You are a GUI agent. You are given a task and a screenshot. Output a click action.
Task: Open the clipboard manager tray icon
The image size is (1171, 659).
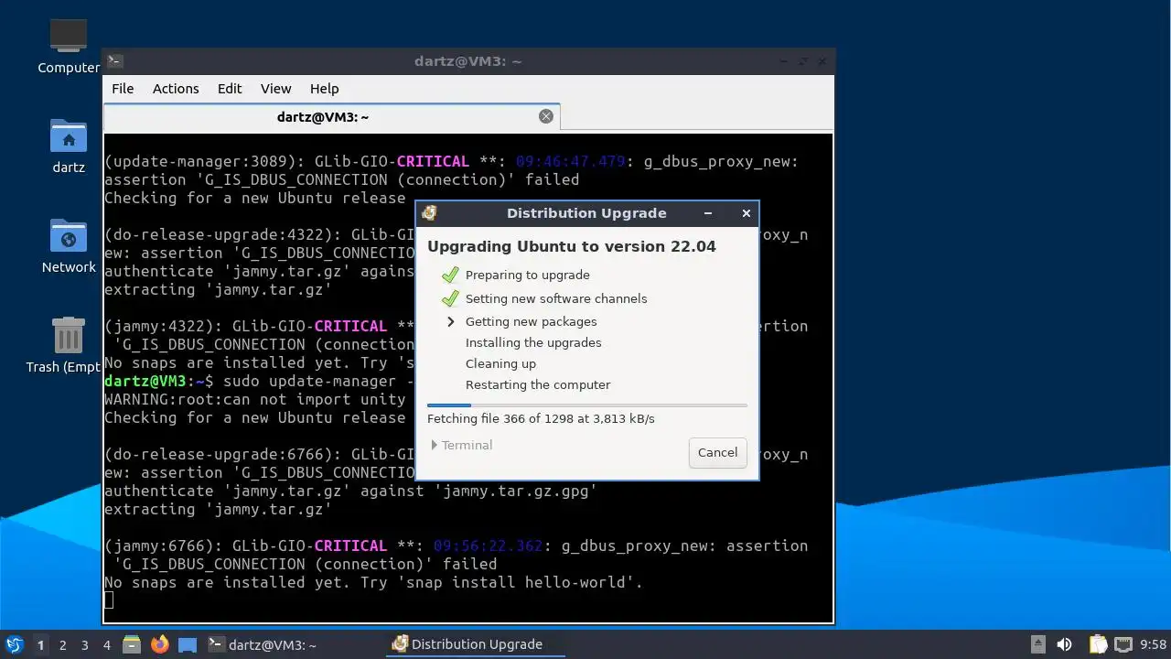pyautogui.click(x=1097, y=644)
